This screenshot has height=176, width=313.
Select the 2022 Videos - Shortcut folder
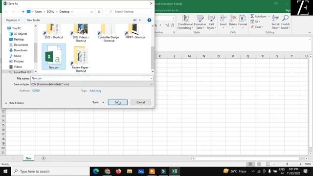coord(81,33)
